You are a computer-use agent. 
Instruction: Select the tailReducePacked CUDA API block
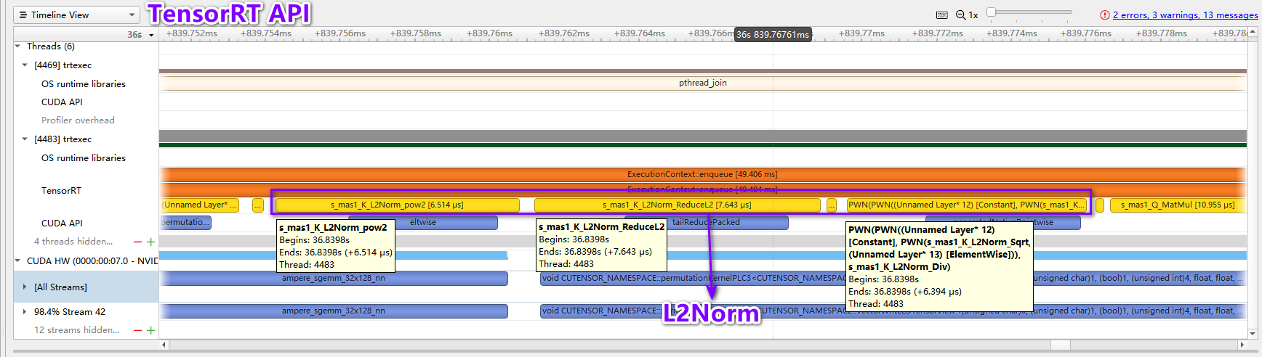(x=706, y=223)
